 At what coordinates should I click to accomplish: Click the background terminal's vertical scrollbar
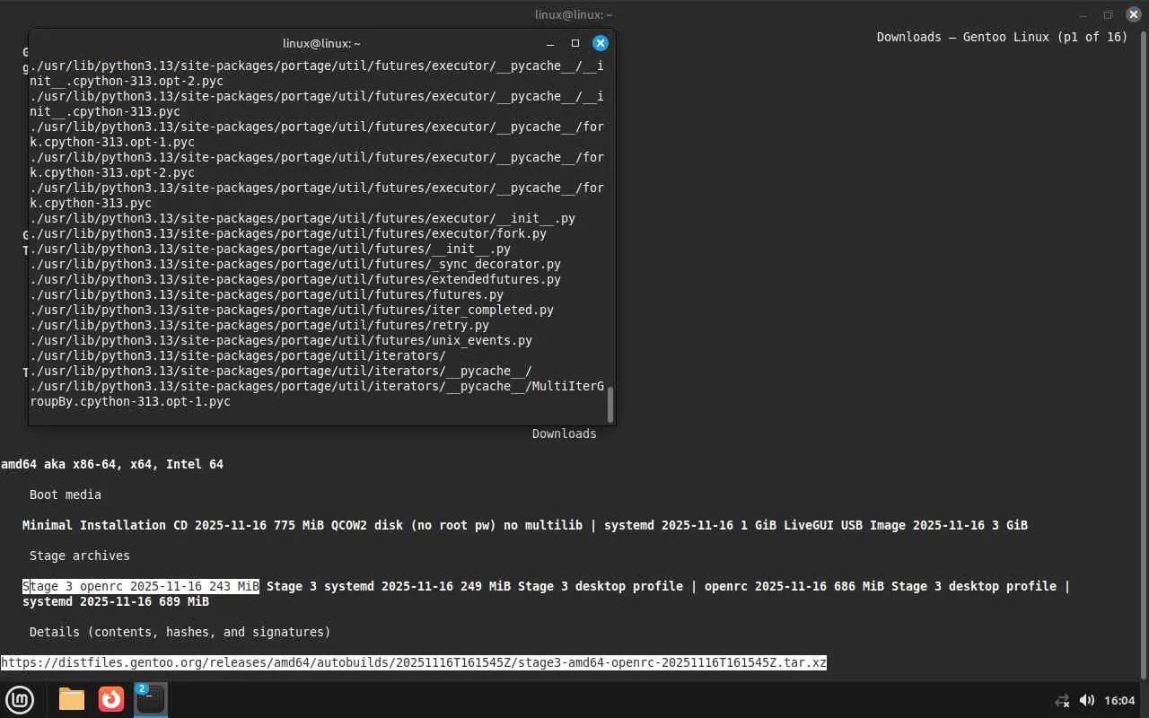[1144, 356]
